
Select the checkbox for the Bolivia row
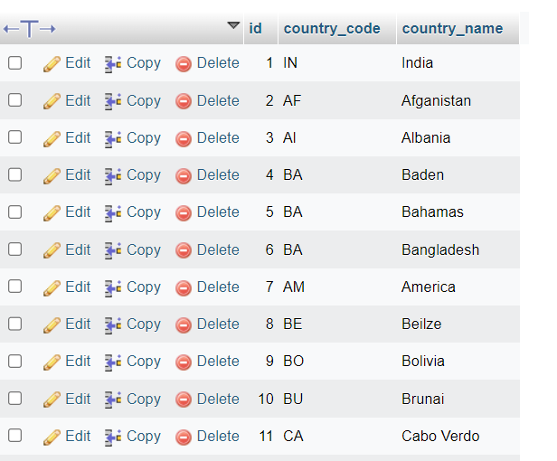[x=15, y=361]
